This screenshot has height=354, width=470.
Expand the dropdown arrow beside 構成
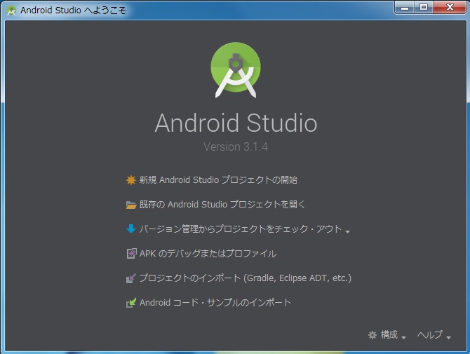[x=403, y=337]
